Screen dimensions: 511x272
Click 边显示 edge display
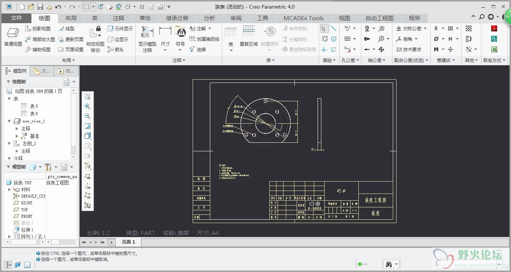118,39
